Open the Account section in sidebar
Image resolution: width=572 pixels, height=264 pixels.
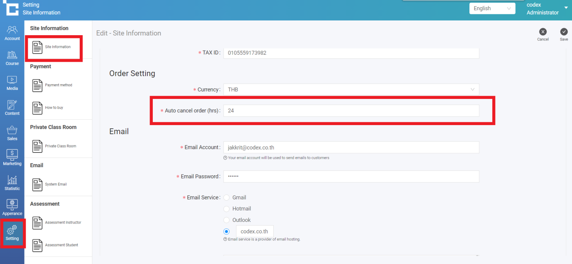tap(12, 33)
